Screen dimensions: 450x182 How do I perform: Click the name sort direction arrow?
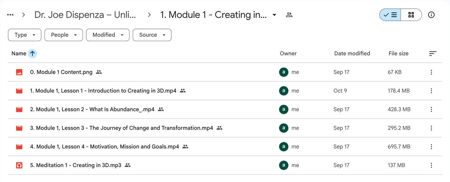[32, 54]
